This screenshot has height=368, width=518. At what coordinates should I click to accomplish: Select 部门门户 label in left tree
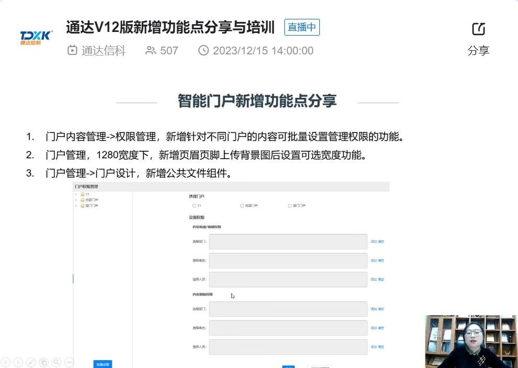pyautogui.click(x=91, y=206)
